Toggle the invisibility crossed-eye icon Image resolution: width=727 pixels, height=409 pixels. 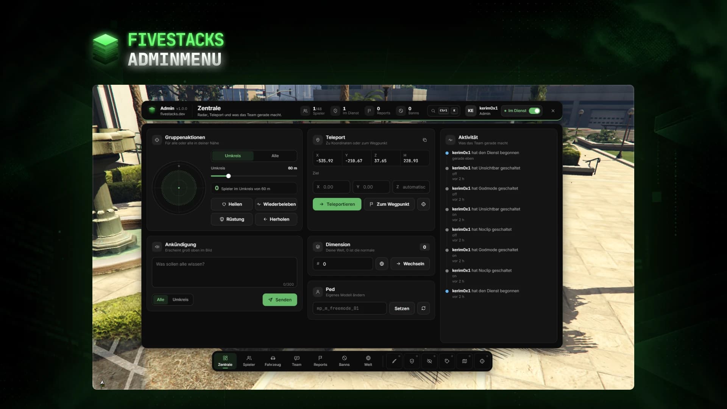[429, 361]
